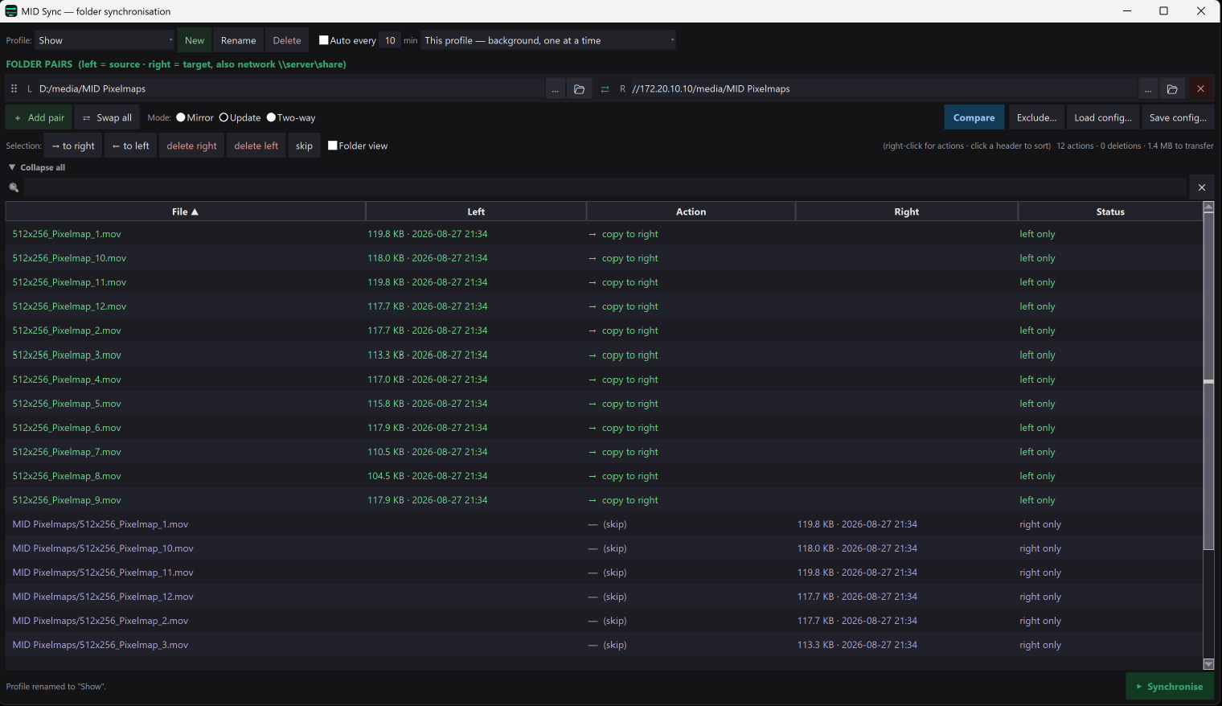
Task: Select row 512x256_Pixelmap_1.mov
Action: point(604,234)
